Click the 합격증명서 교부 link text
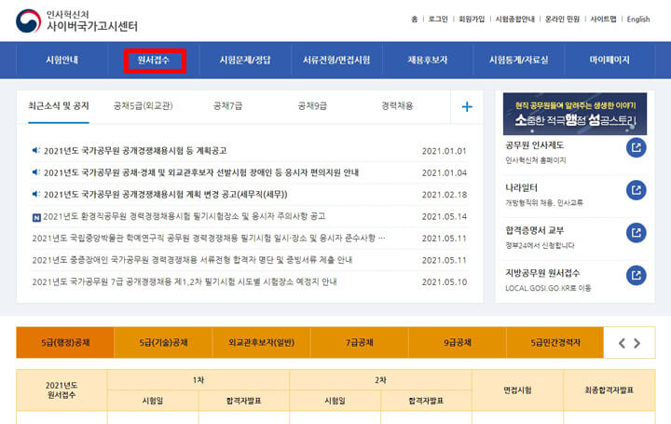The height and width of the screenshot is (424, 671). click(x=535, y=230)
